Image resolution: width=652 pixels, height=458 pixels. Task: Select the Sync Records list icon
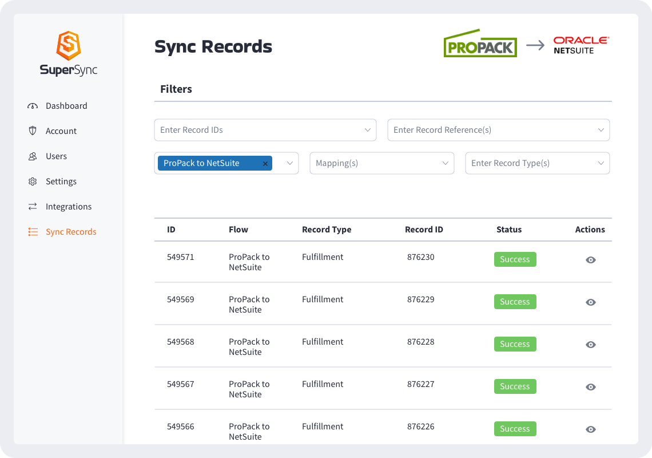pos(33,231)
